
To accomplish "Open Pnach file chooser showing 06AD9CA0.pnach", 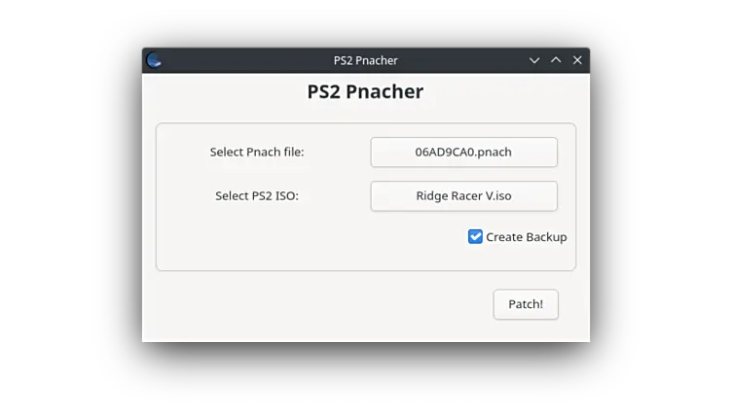I will point(463,153).
